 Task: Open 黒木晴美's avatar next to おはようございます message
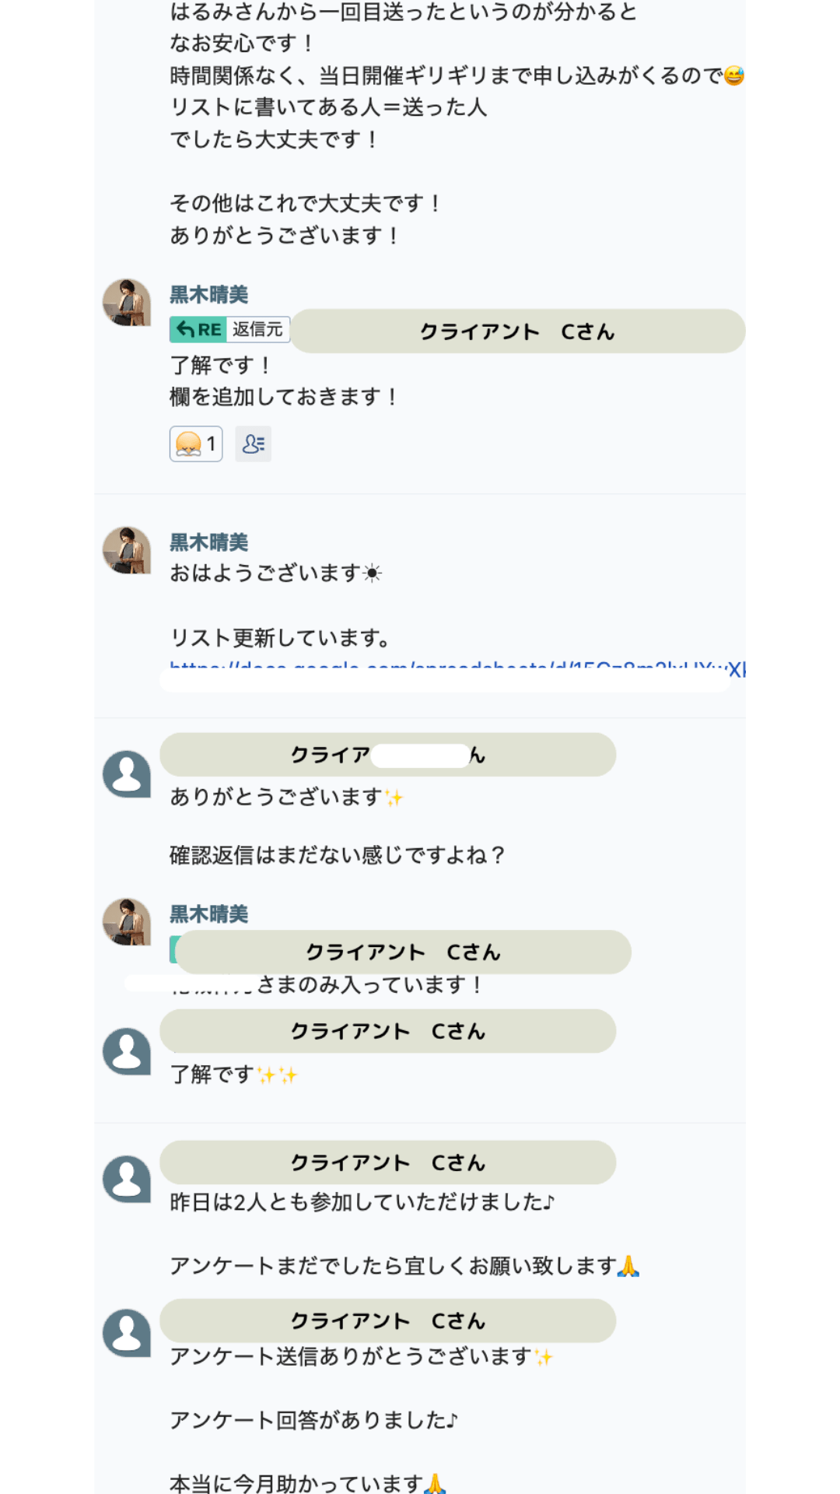[x=127, y=550]
